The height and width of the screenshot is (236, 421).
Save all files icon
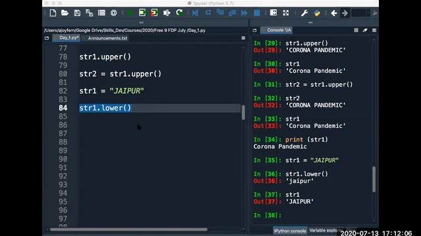point(89,13)
